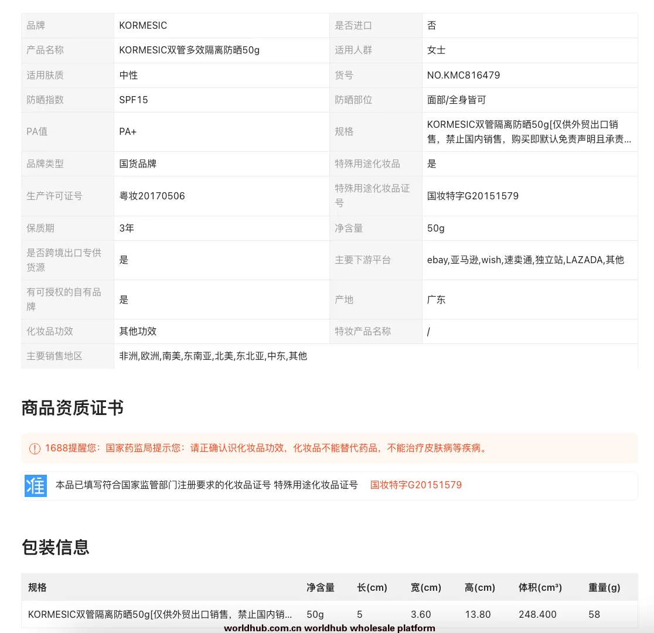The image size is (654, 633).
Task: Click the 规格 column header in packaging table
Action: [x=37, y=587]
